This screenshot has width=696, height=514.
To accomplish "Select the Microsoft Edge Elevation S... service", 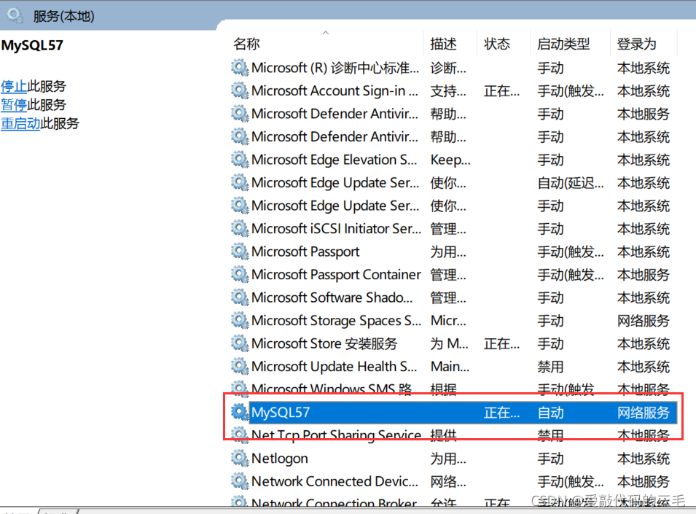I will click(335, 160).
